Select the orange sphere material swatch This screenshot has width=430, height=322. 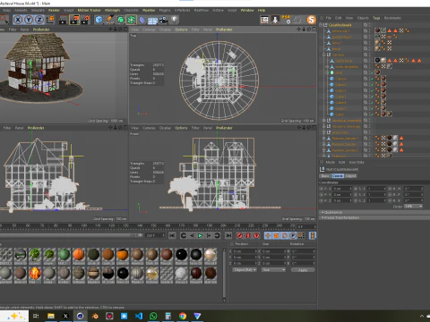[79, 254]
